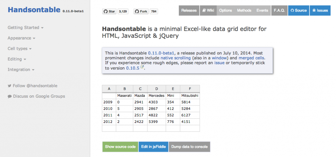Select the 2011 row cell
This screenshot has height=157, width=336.
click(109, 115)
